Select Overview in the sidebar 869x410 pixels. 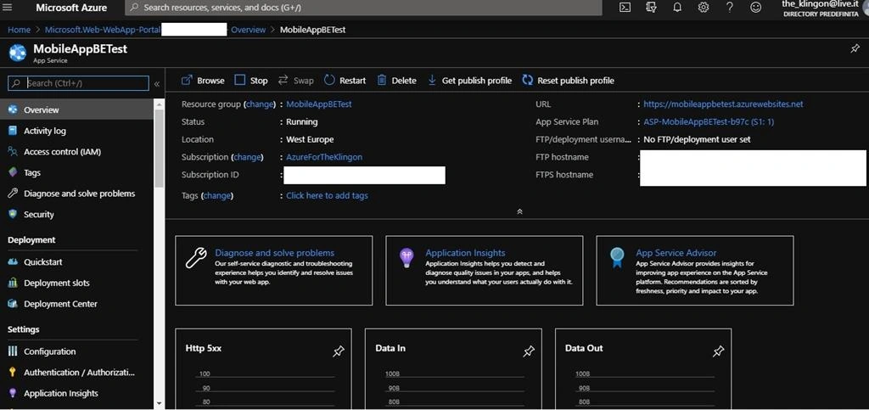click(76, 110)
